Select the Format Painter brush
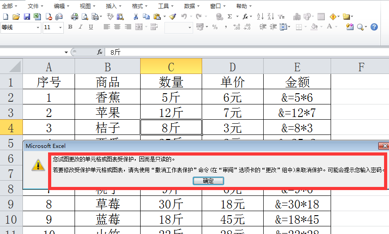The image size is (389, 234). [172, 17]
